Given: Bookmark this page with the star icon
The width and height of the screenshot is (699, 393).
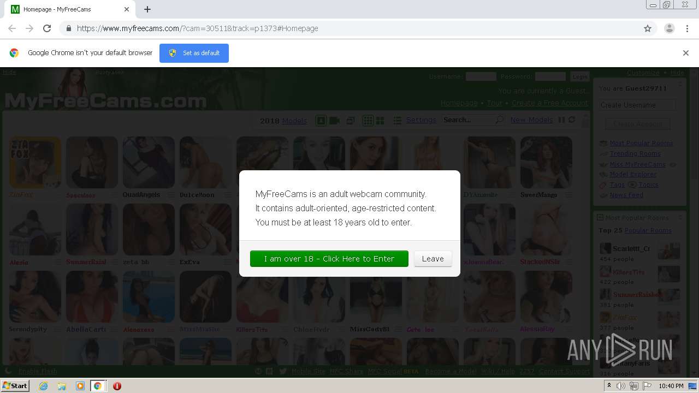Looking at the screenshot, I should [648, 28].
